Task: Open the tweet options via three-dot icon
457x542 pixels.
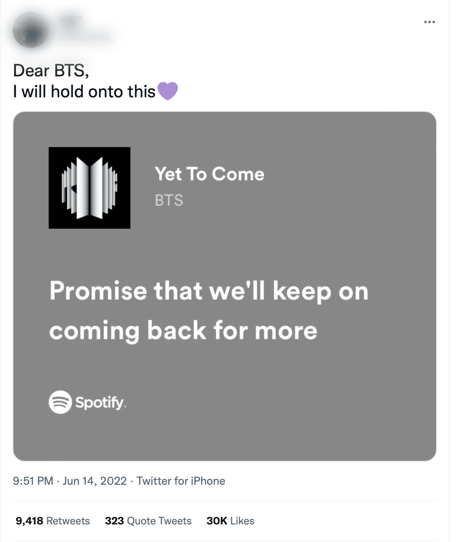Action: 430,22
